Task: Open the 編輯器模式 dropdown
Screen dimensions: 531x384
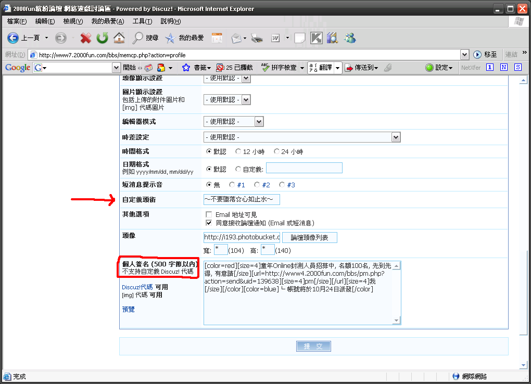Action: (259, 122)
